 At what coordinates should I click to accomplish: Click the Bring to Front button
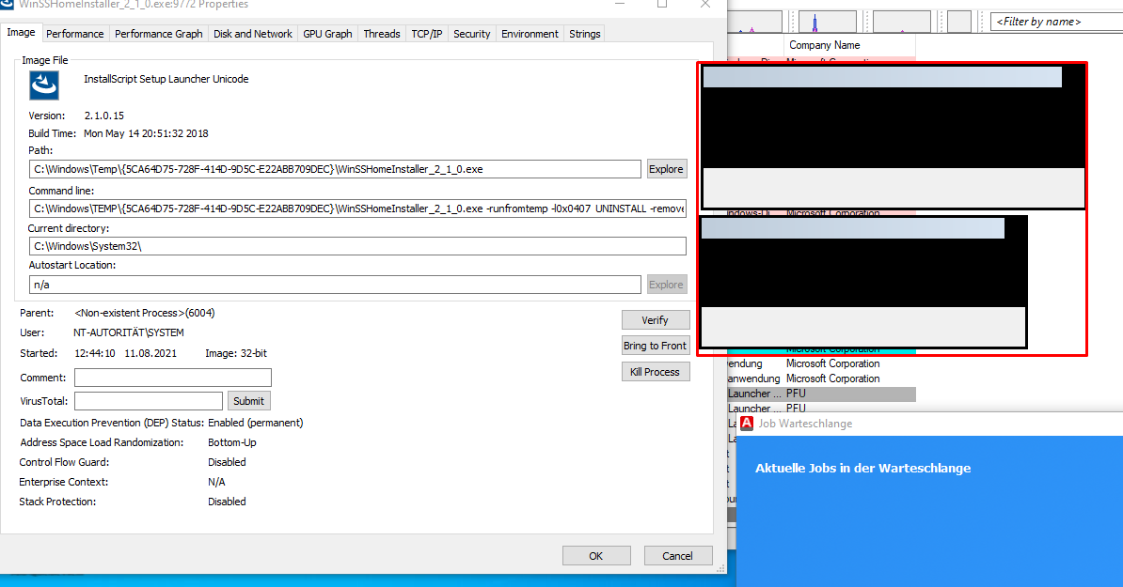click(x=656, y=346)
